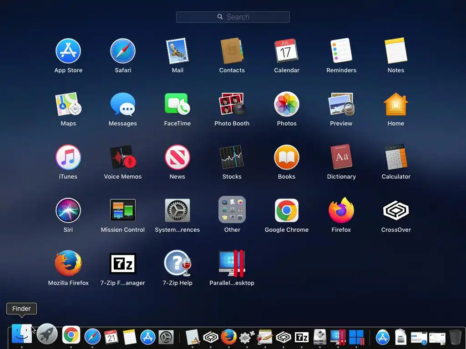Open 7-Zip Help

coord(177,264)
